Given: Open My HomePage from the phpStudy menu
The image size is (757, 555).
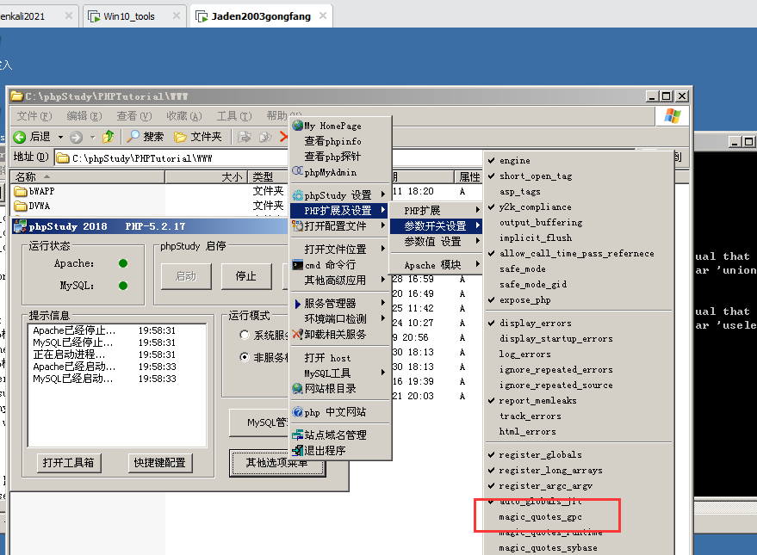Looking at the screenshot, I should click(332, 126).
